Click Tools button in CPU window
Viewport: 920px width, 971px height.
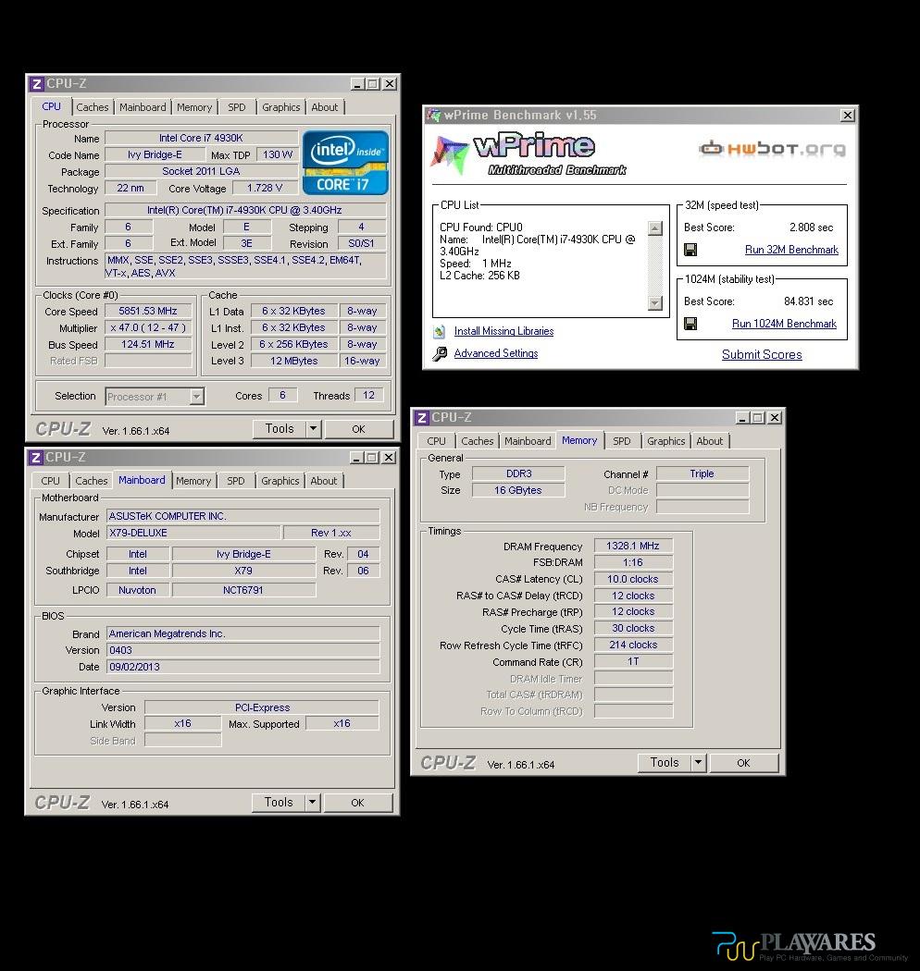point(279,428)
